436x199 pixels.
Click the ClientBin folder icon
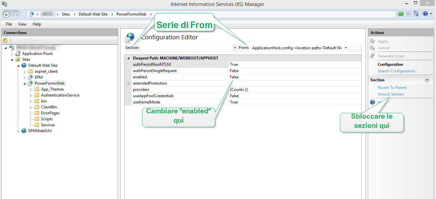(37, 107)
